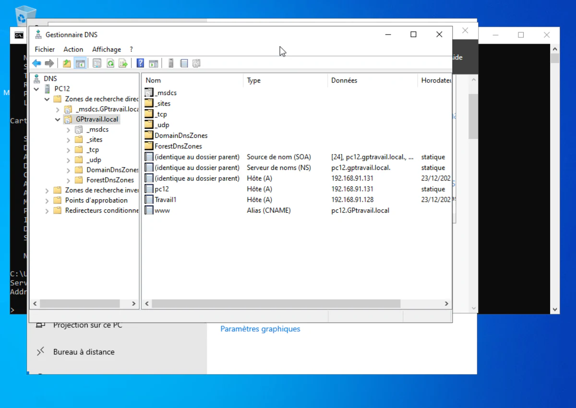This screenshot has height=408, width=576.
Task: Click the gray Forward arrow in toolbar
Action: (x=49, y=63)
